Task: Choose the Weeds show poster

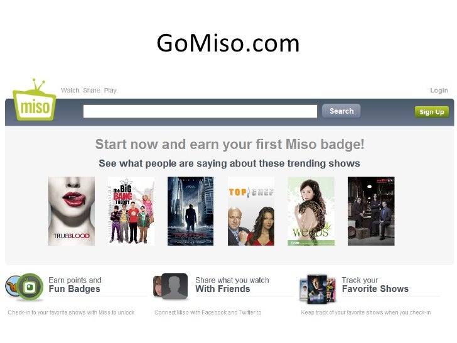Action: [311, 211]
